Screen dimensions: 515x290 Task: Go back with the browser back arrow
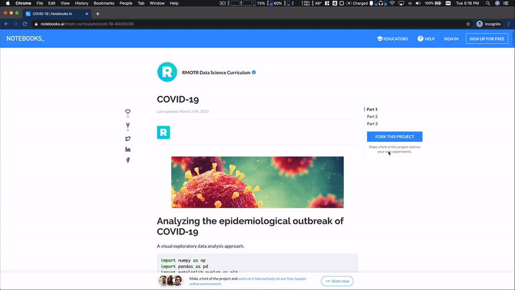click(x=6, y=24)
